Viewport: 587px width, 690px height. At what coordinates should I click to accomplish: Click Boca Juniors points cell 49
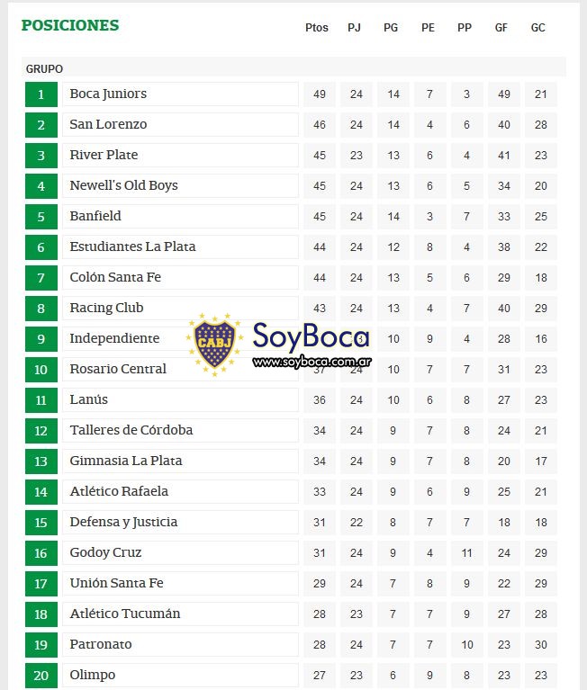coord(320,94)
